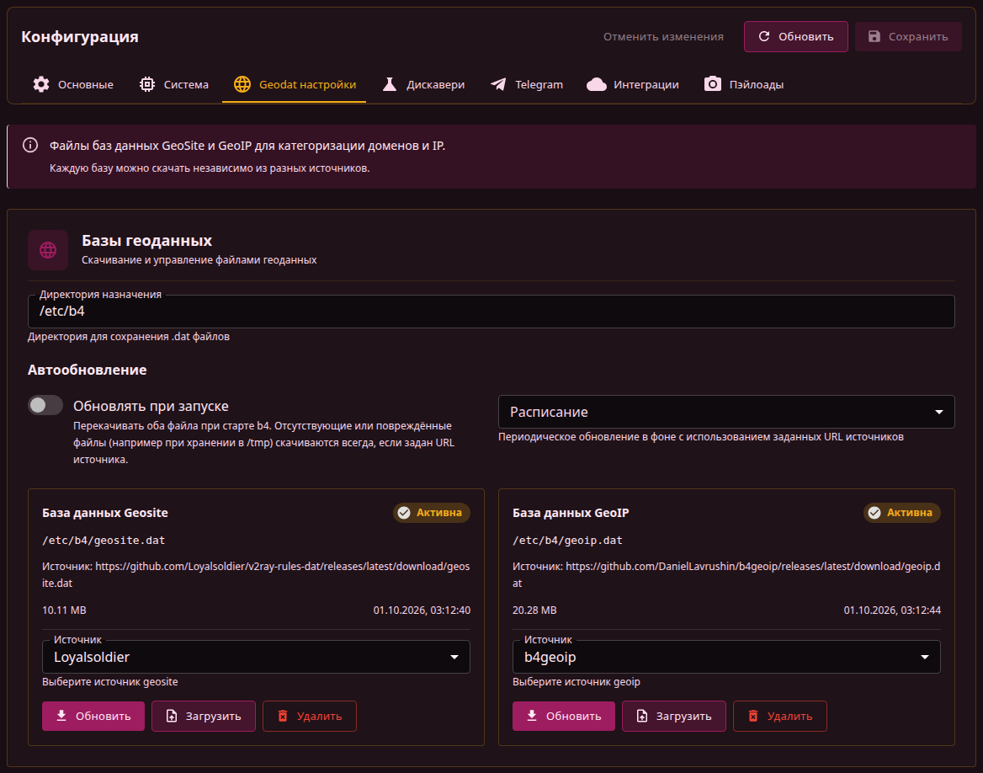983x773 pixels.
Task: Click the Сохранить button
Action: [908, 36]
